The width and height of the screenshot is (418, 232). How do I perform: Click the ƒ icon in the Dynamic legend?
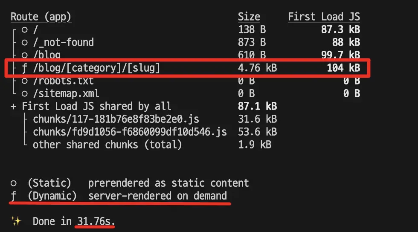(x=14, y=196)
